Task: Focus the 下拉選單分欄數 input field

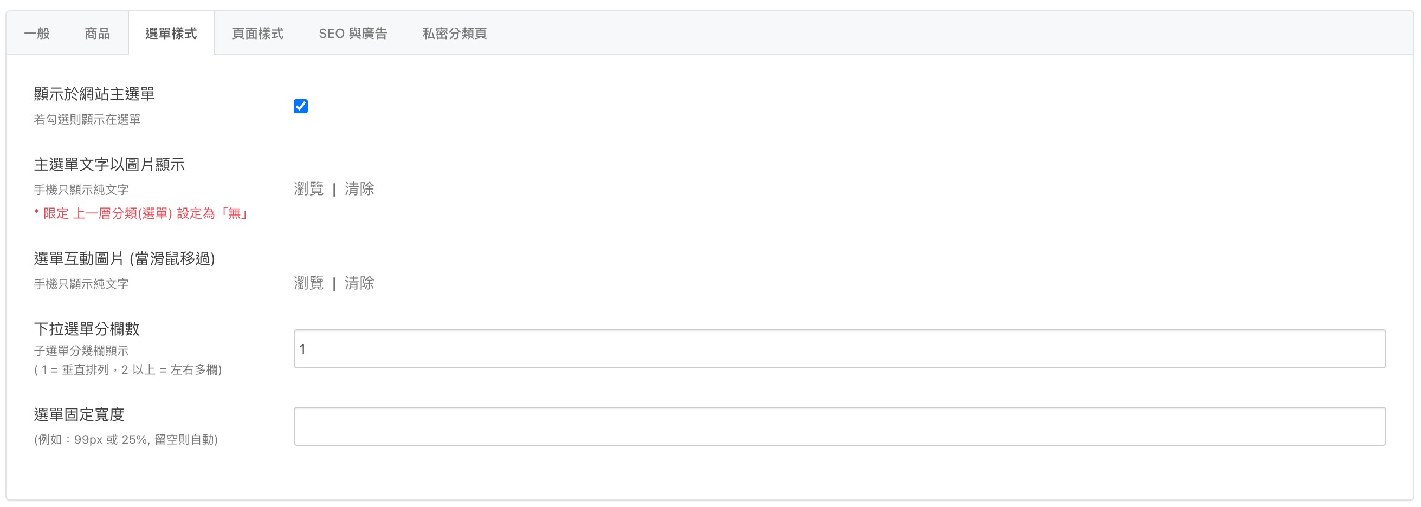Action: [839, 349]
